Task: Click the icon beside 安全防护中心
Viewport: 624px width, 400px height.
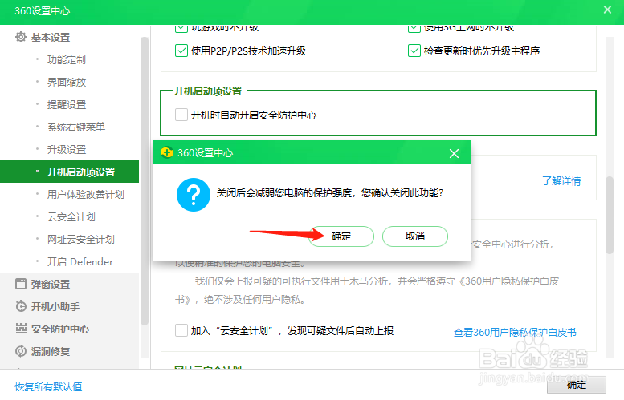Action: 21,329
